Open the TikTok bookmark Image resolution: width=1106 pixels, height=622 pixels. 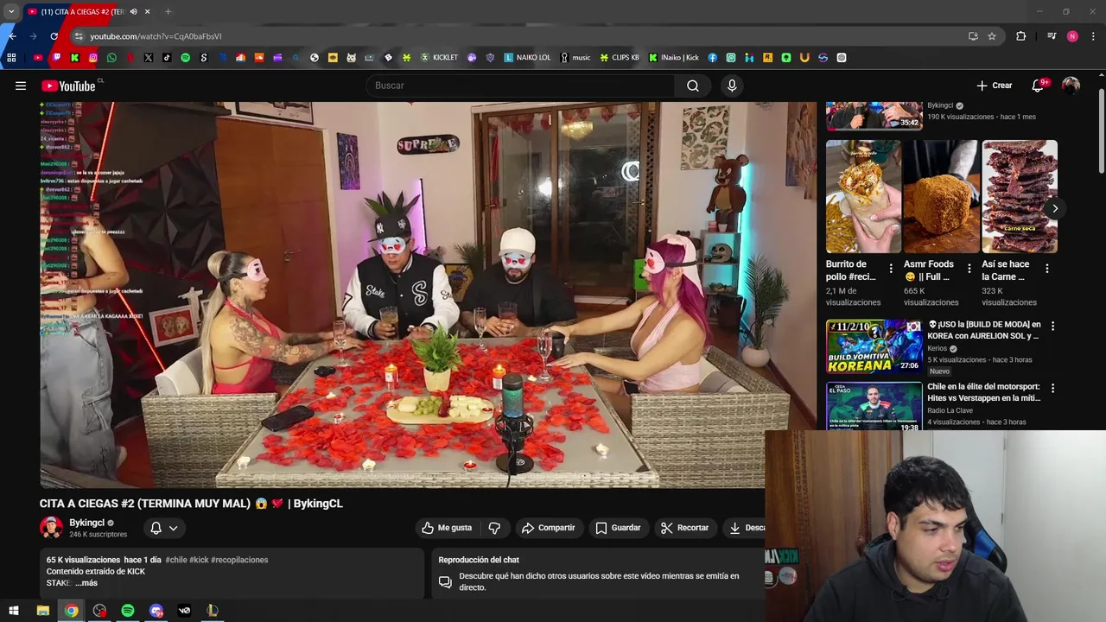167,58
